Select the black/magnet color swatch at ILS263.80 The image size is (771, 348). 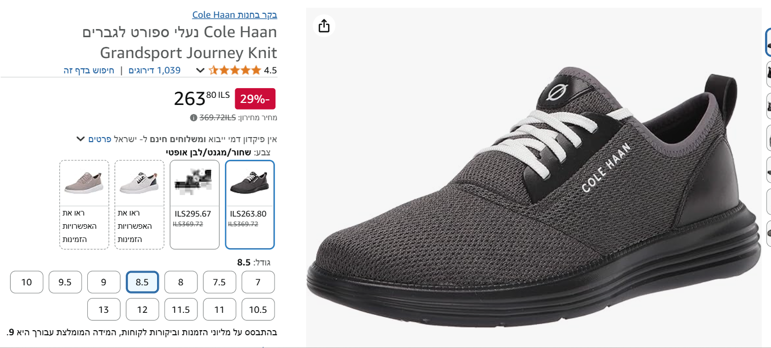tap(250, 204)
